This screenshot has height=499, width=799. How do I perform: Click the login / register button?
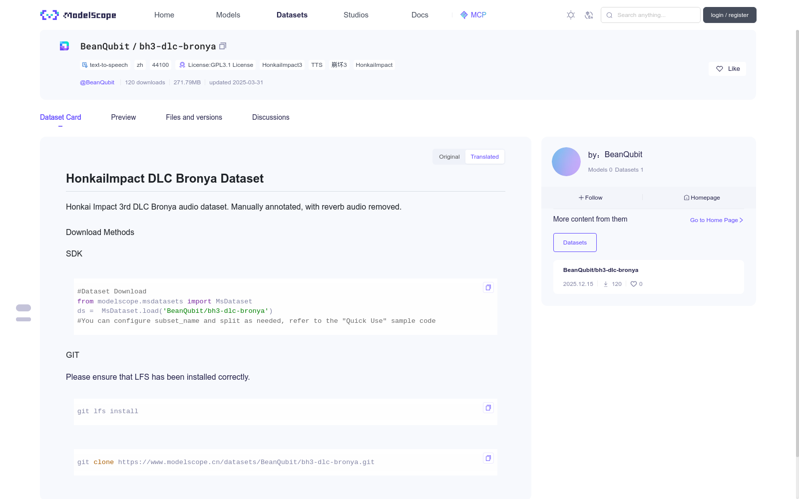(730, 15)
